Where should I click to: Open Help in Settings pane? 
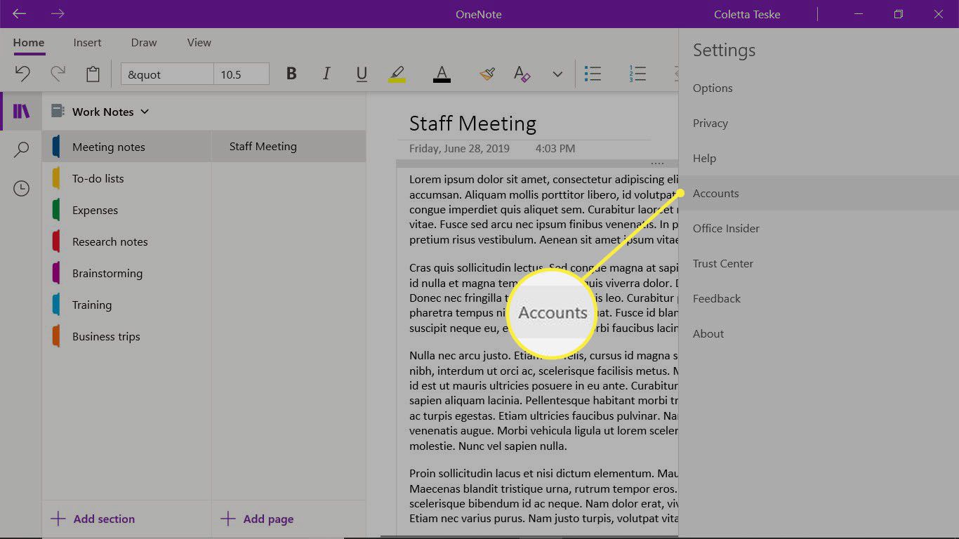(819, 158)
